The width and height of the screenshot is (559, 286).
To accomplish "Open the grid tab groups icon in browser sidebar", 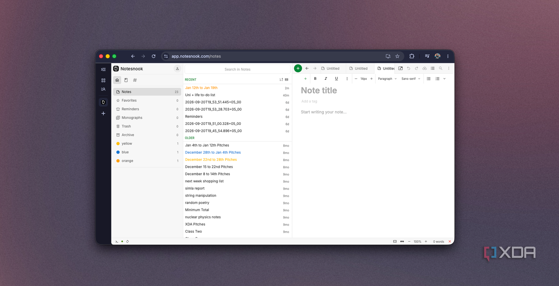I will [x=103, y=80].
